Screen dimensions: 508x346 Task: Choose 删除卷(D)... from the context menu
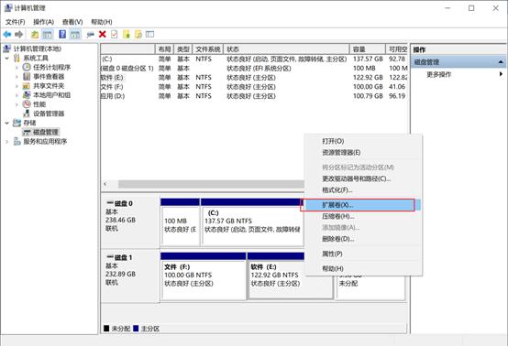(x=363, y=239)
